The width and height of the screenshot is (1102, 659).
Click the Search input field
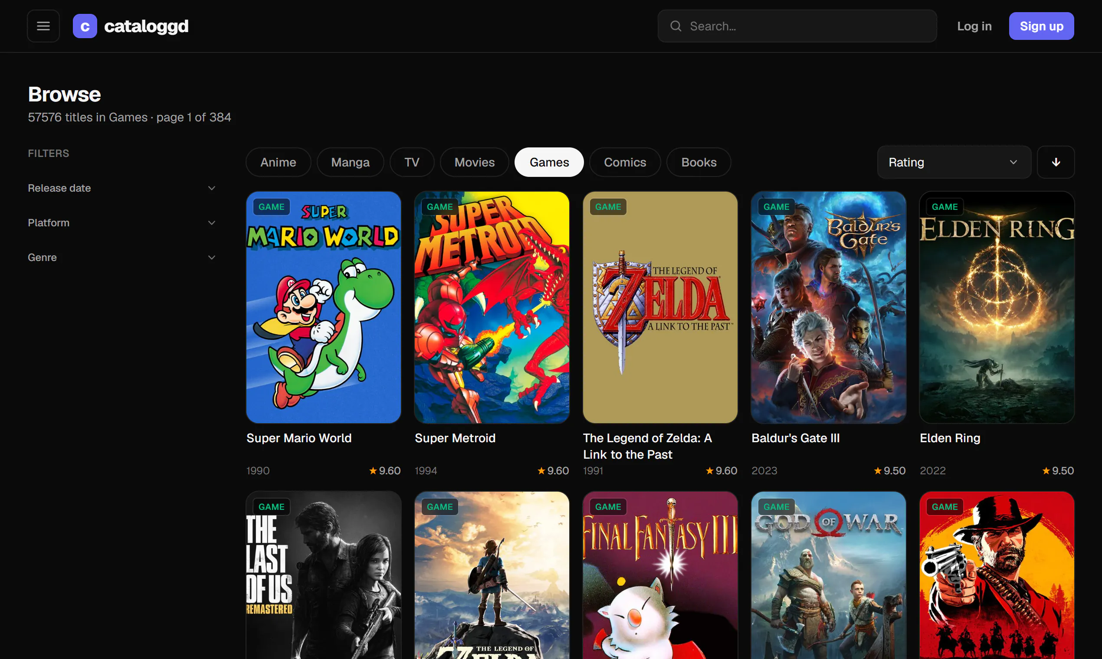[797, 26]
